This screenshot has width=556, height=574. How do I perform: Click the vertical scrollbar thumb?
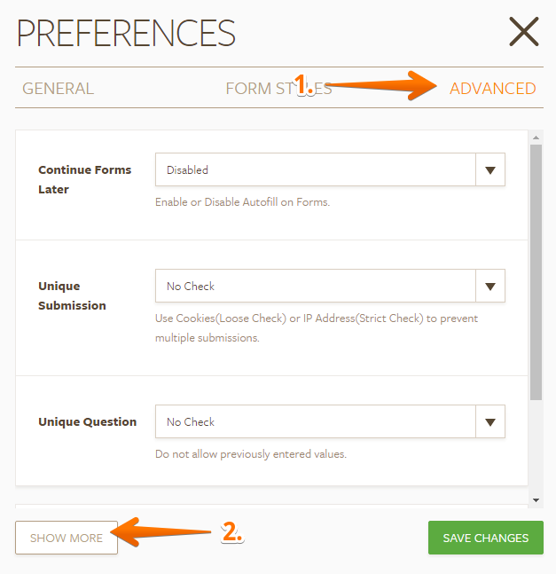(x=536, y=271)
